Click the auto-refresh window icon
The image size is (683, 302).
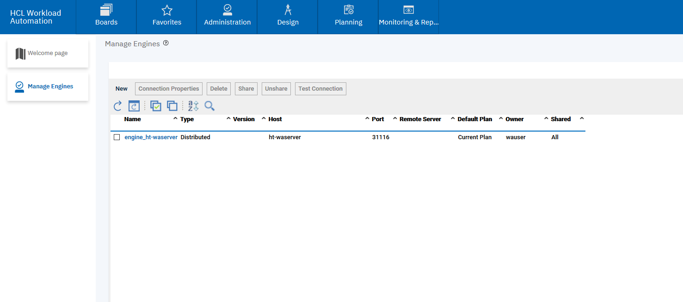click(x=134, y=106)
